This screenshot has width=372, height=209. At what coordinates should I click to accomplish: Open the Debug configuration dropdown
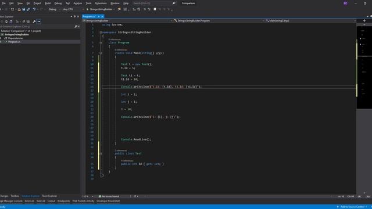[54, 9]
